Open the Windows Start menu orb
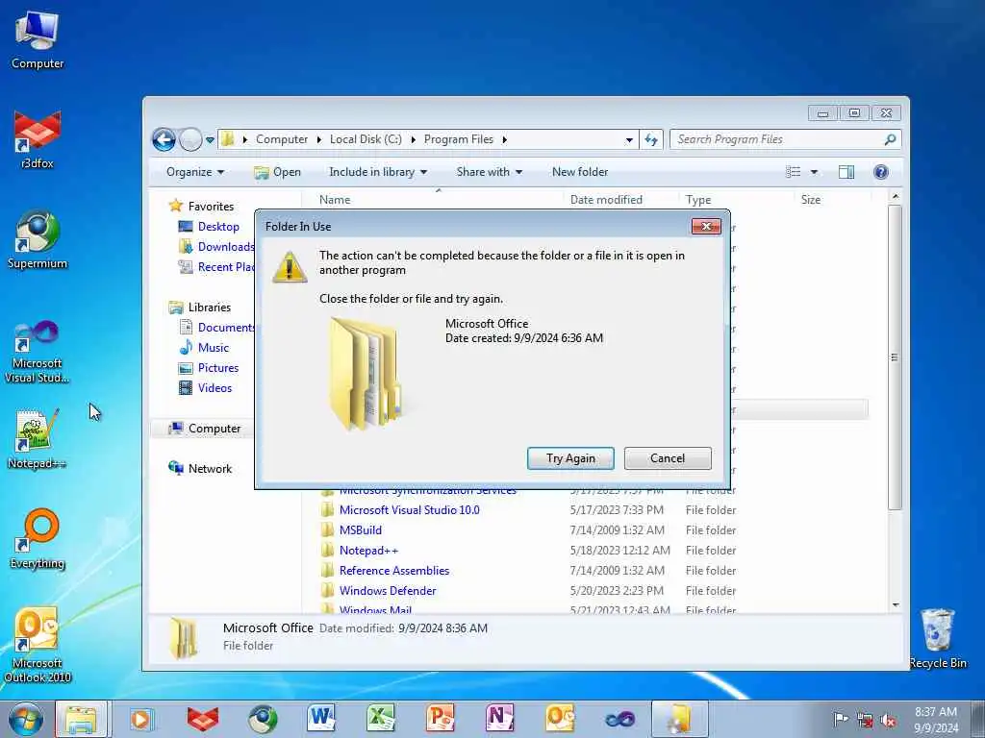The height and width of the screenshot is (738, 985). pyautogui.click(x=26, y=719)
